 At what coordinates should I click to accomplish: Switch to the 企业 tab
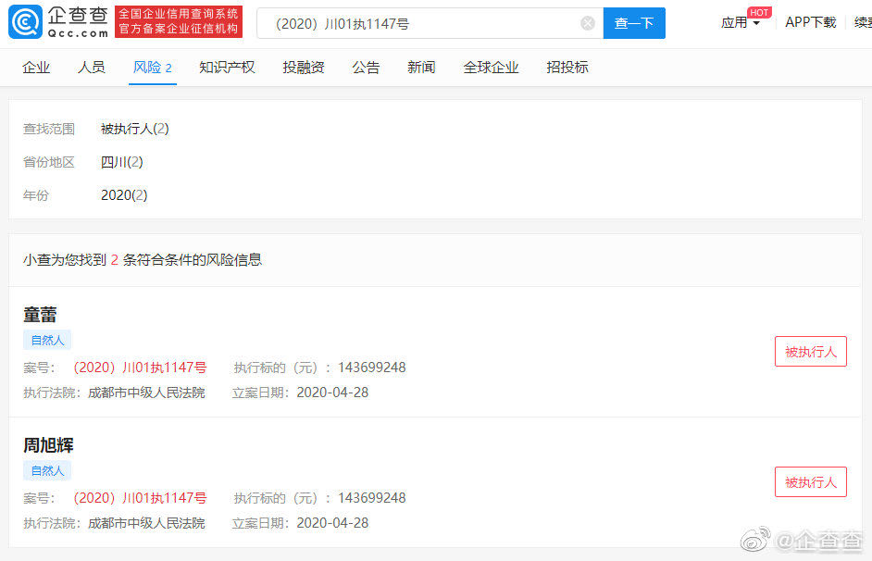coord(36,68)
